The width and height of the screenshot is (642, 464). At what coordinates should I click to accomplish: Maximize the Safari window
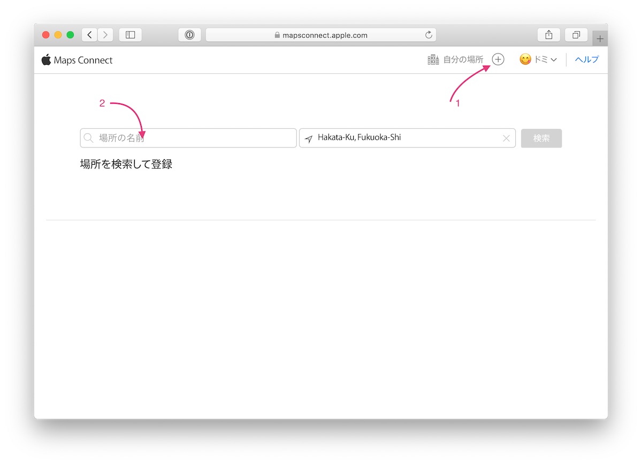tap(70, 35)
